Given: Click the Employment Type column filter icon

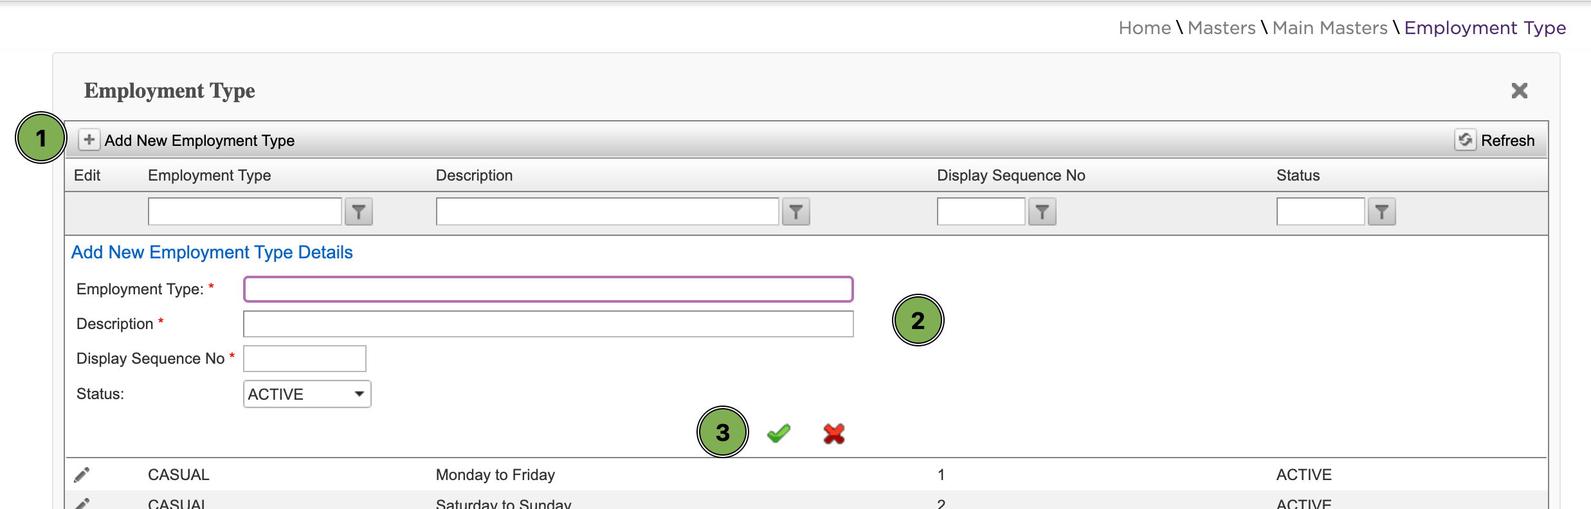Looking at the screenshot, I should [359, 212].
